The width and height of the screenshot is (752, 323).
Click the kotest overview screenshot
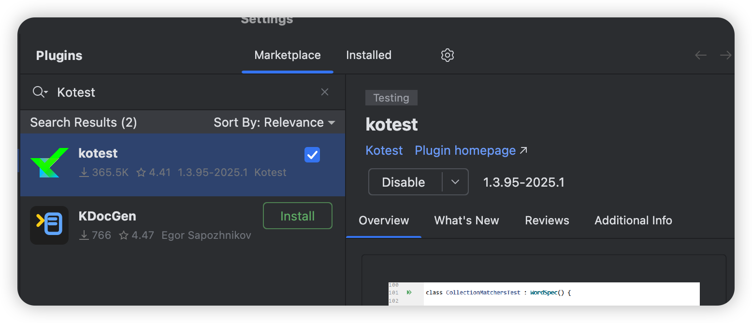tap(544, 294)
